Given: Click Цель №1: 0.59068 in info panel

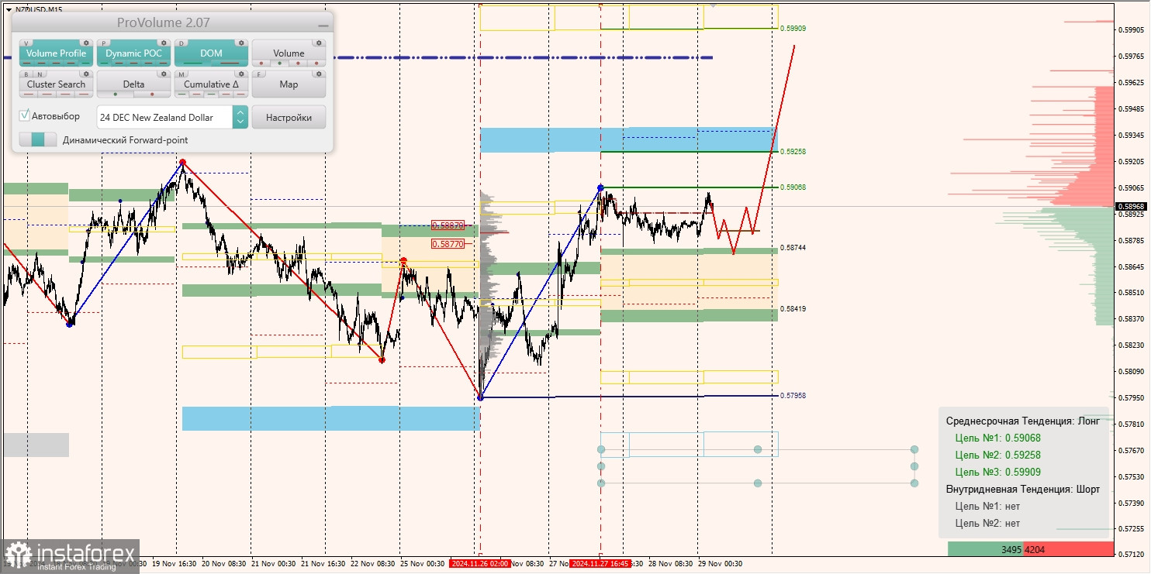Looking at the screenshot, I should click(997, 438).
